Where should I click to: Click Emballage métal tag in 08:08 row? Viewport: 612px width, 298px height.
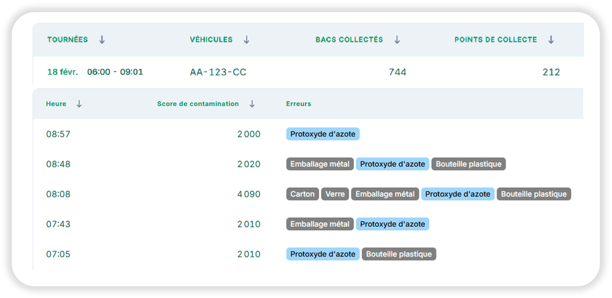[x=385, y=194]
